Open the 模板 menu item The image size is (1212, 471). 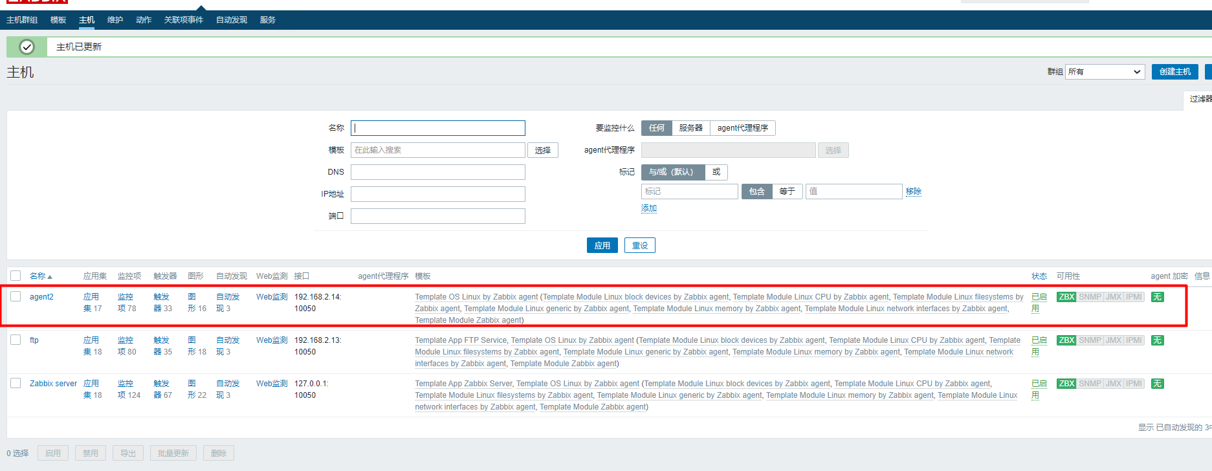tap(58, 20)
